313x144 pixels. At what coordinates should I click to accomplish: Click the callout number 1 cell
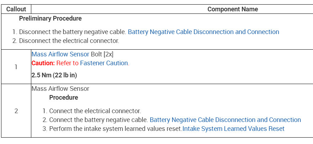(16, 67)
